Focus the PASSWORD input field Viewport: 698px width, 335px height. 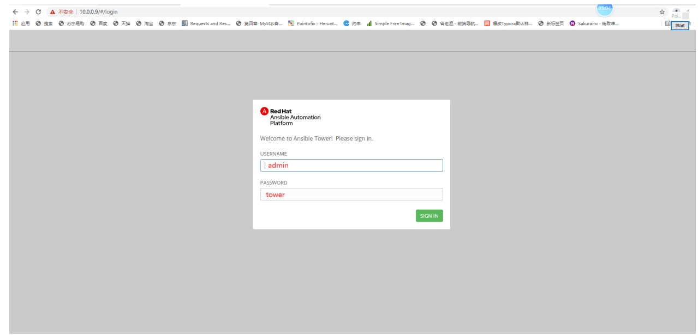[x=351, y=194]
